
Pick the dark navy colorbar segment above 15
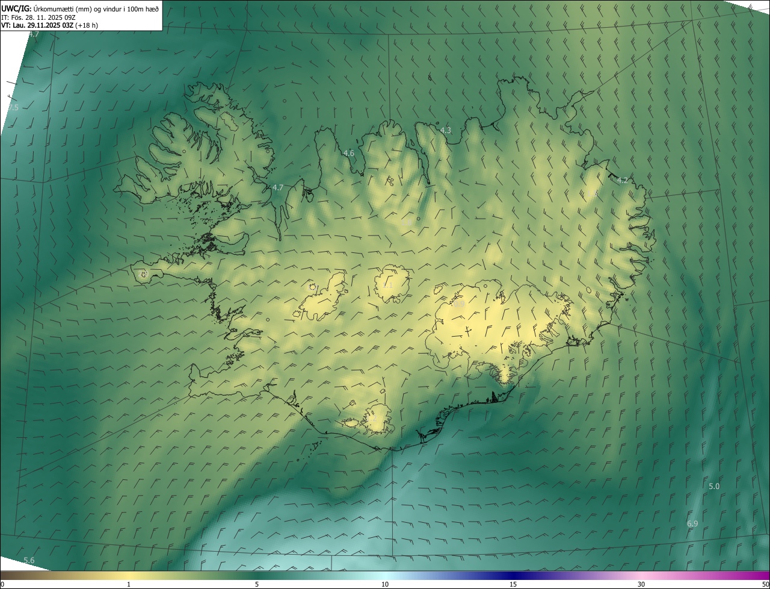513,575
